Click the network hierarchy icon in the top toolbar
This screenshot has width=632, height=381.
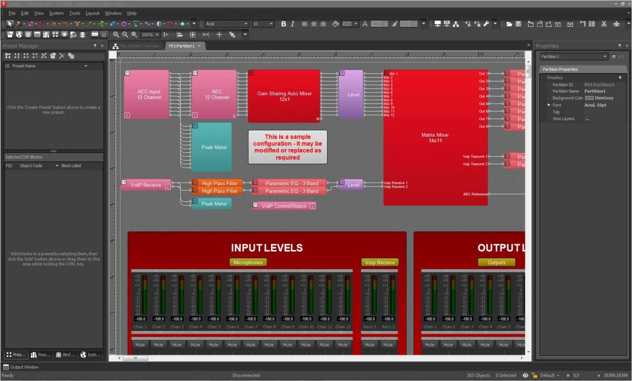[x=456, y=24]
